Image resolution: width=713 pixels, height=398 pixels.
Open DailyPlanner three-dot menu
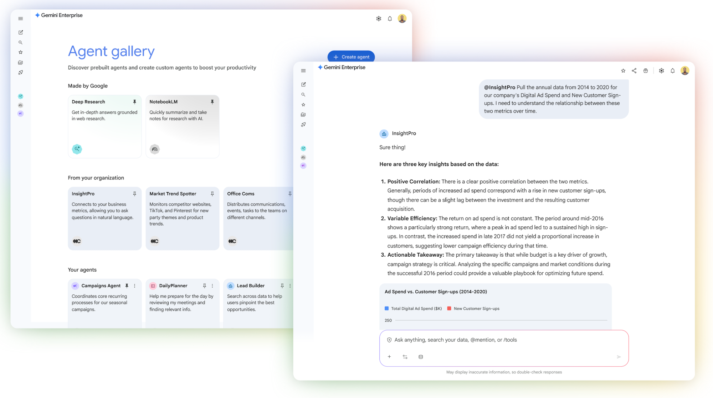(x=212, y=286)
